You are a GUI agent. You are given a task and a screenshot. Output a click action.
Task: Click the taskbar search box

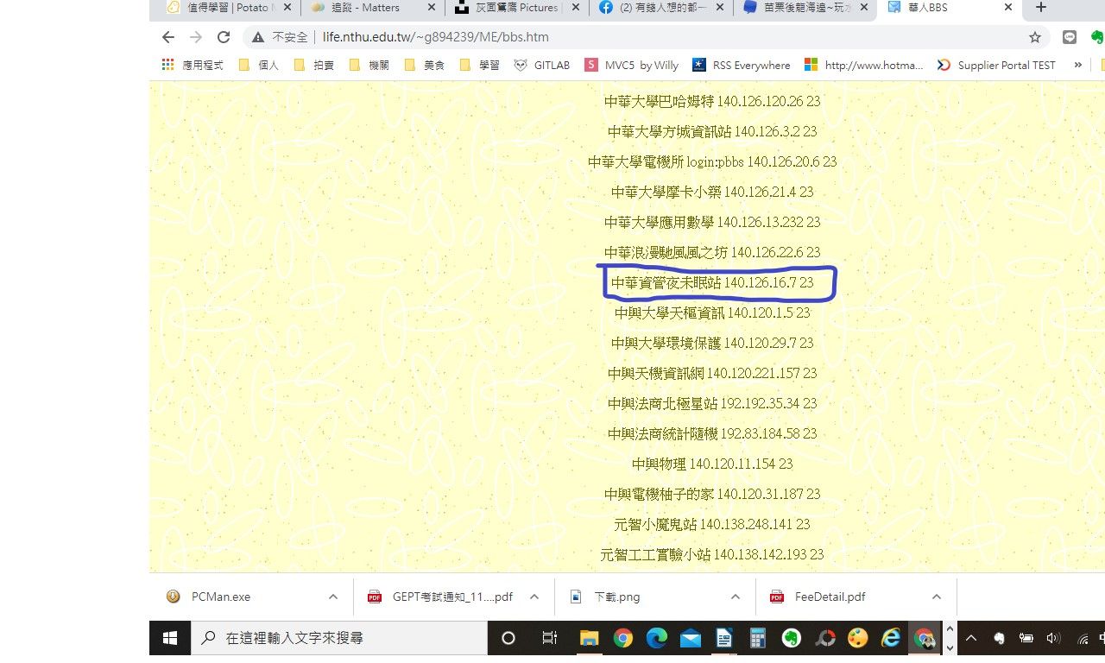pos(338,638)
